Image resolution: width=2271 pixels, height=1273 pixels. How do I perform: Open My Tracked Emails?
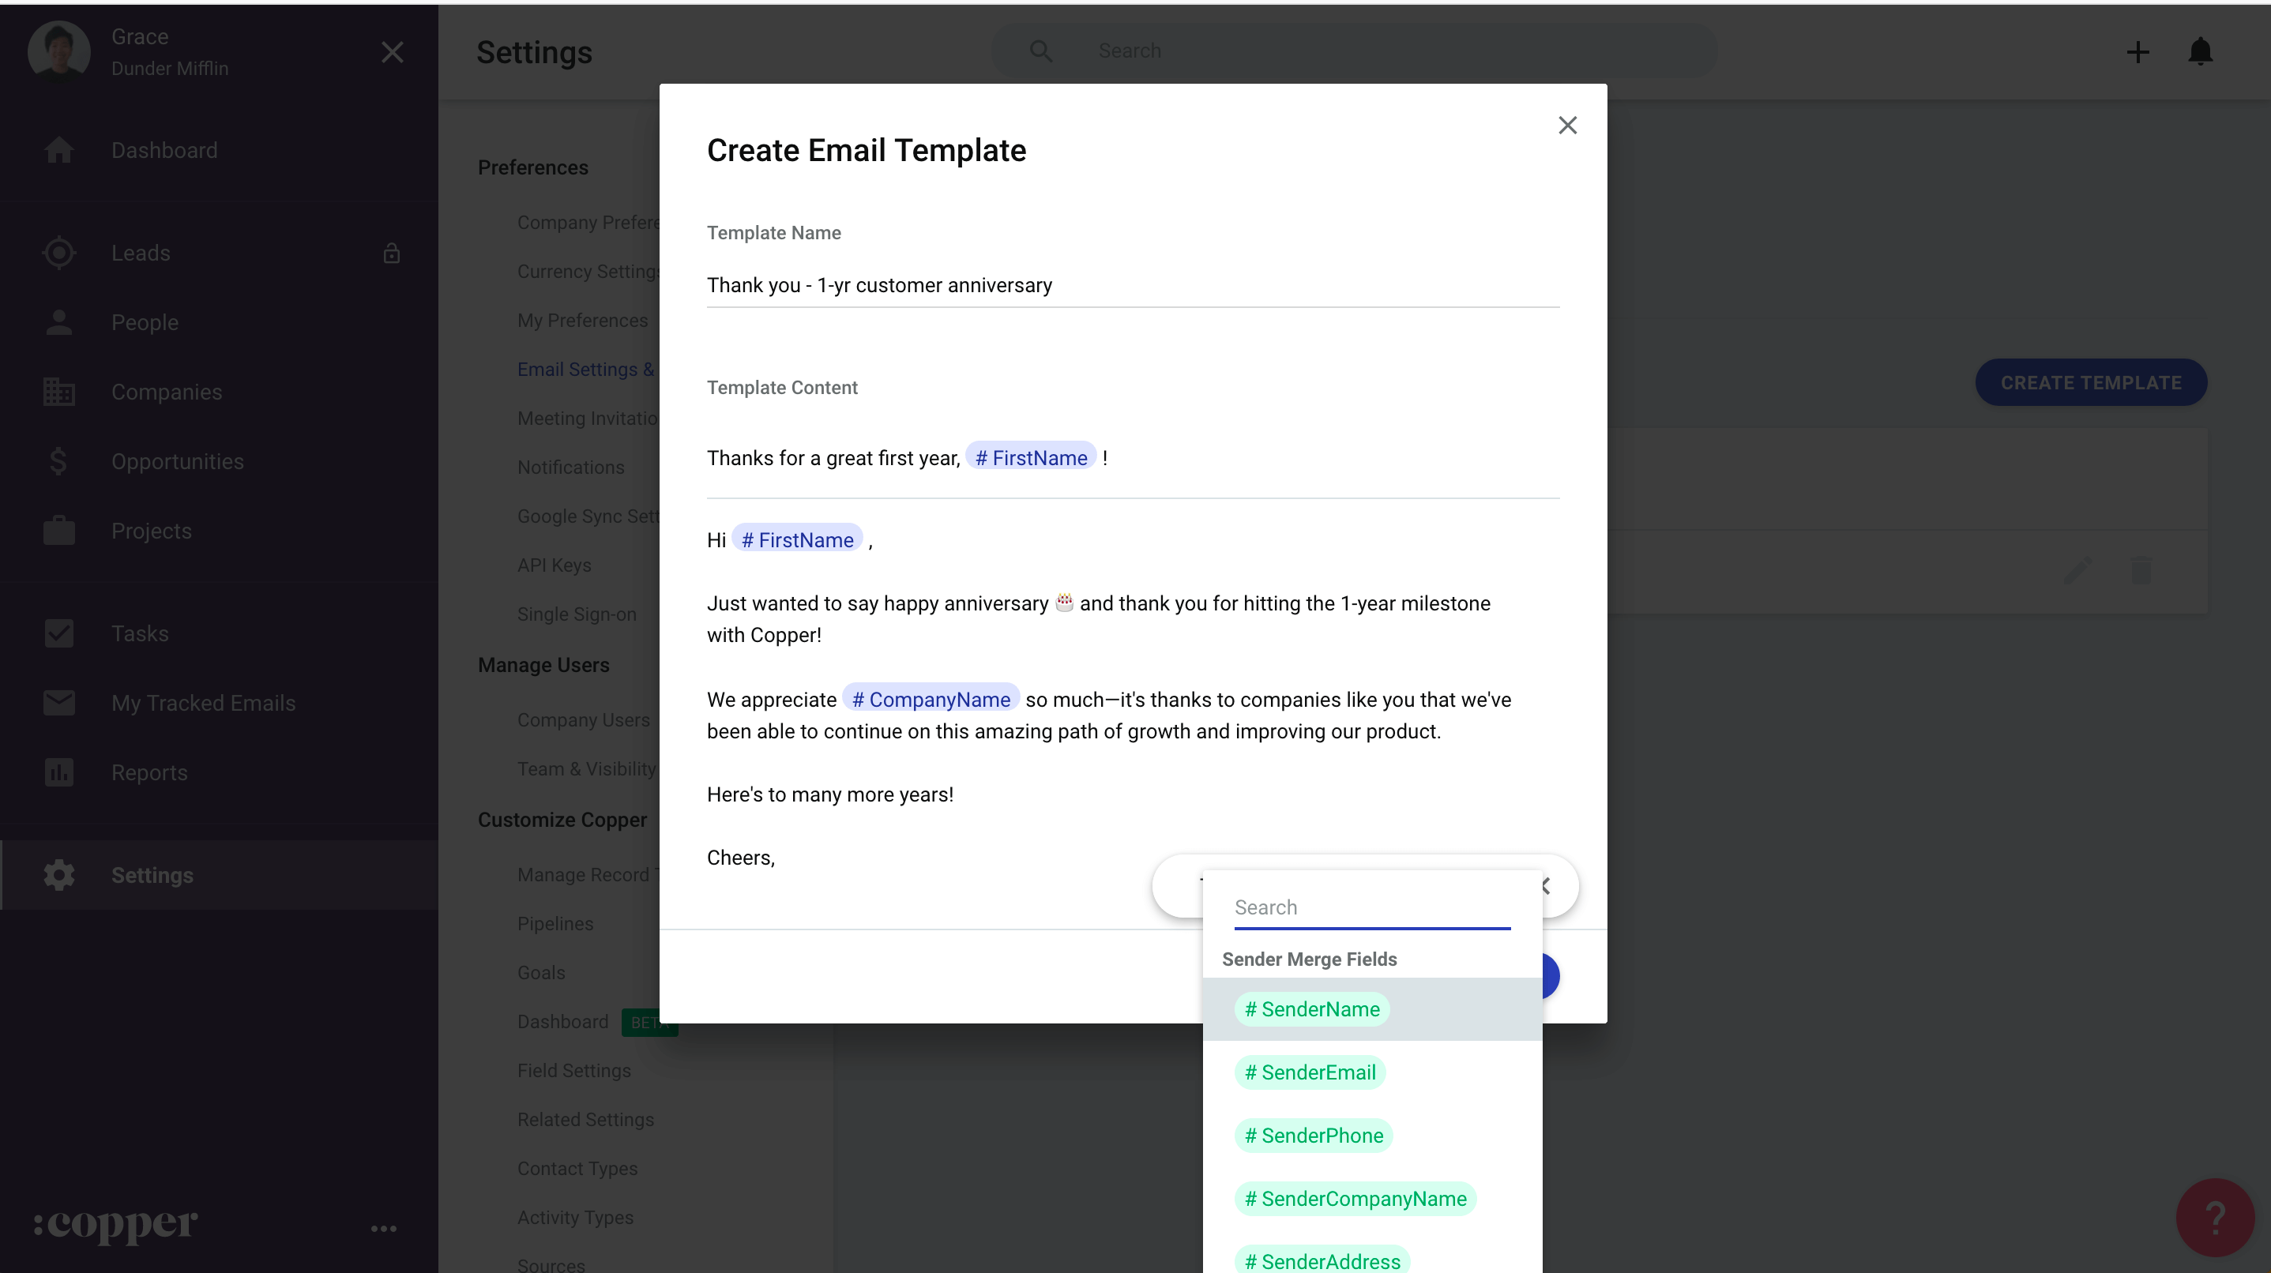tap(203, 703)
